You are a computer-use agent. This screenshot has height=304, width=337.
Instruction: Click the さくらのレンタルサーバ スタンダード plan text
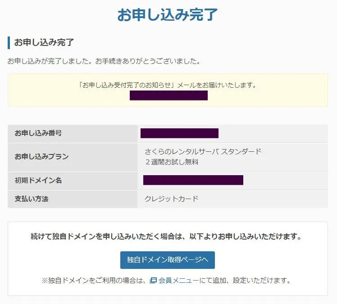203,152
